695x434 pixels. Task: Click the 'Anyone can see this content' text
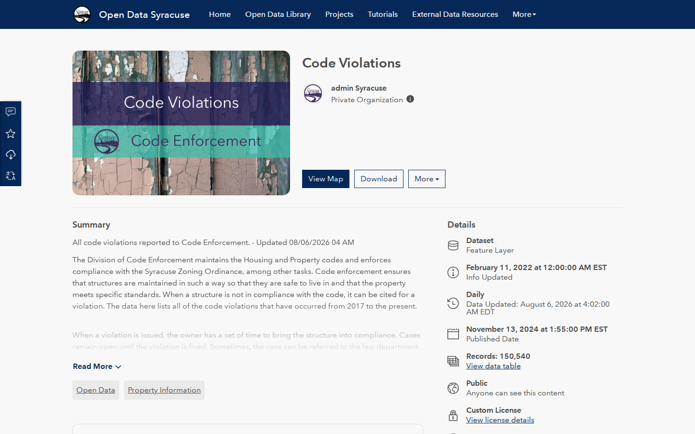pyautogui.click(x=515, y=393)
